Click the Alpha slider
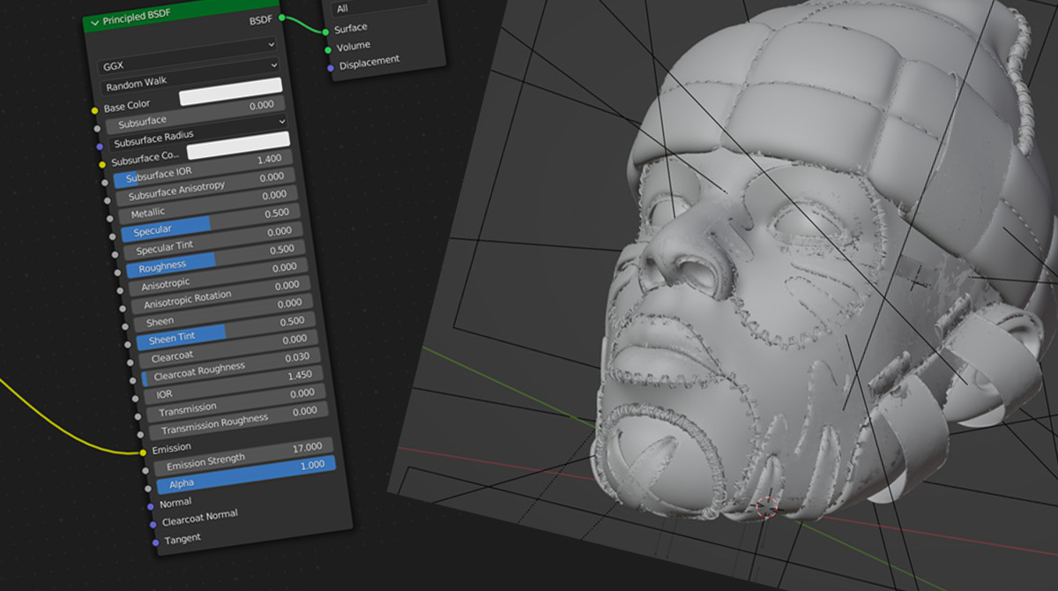This screenshot has width=1058, height=591. click(x=246, y=475)
